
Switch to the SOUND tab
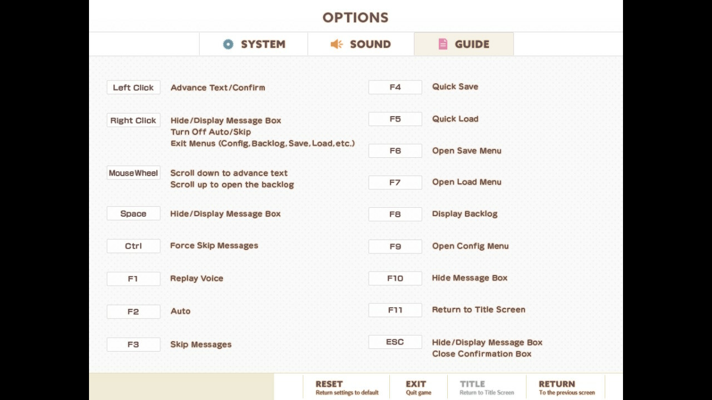(x=361, y=44)
